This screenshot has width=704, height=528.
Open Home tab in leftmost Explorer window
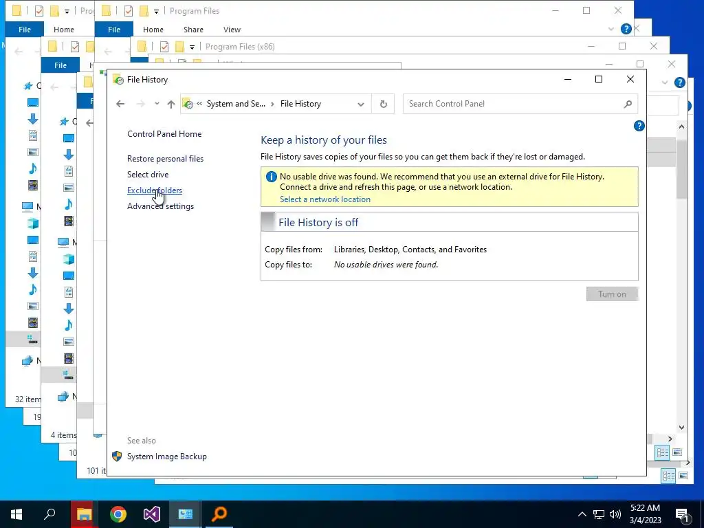tap(64, 29)
